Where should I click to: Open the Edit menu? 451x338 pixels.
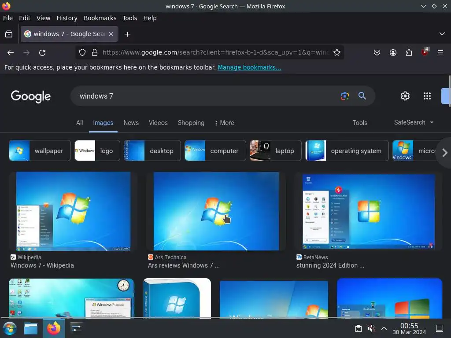pyautogui.click(x=25, y=18)
